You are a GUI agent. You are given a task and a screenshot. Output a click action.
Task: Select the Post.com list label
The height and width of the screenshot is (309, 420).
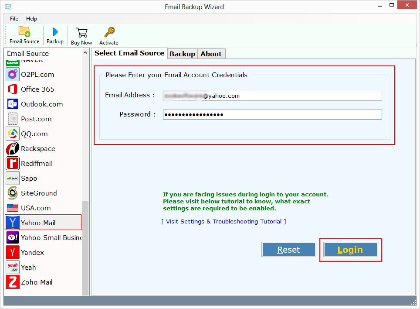36,119
